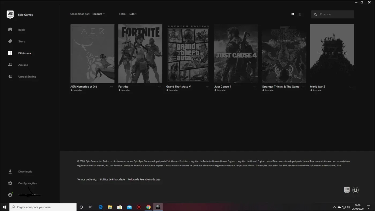This screenshot has width=375, height=211.
Task: Open Google Chrome from the taskbar
Action: 148,207
